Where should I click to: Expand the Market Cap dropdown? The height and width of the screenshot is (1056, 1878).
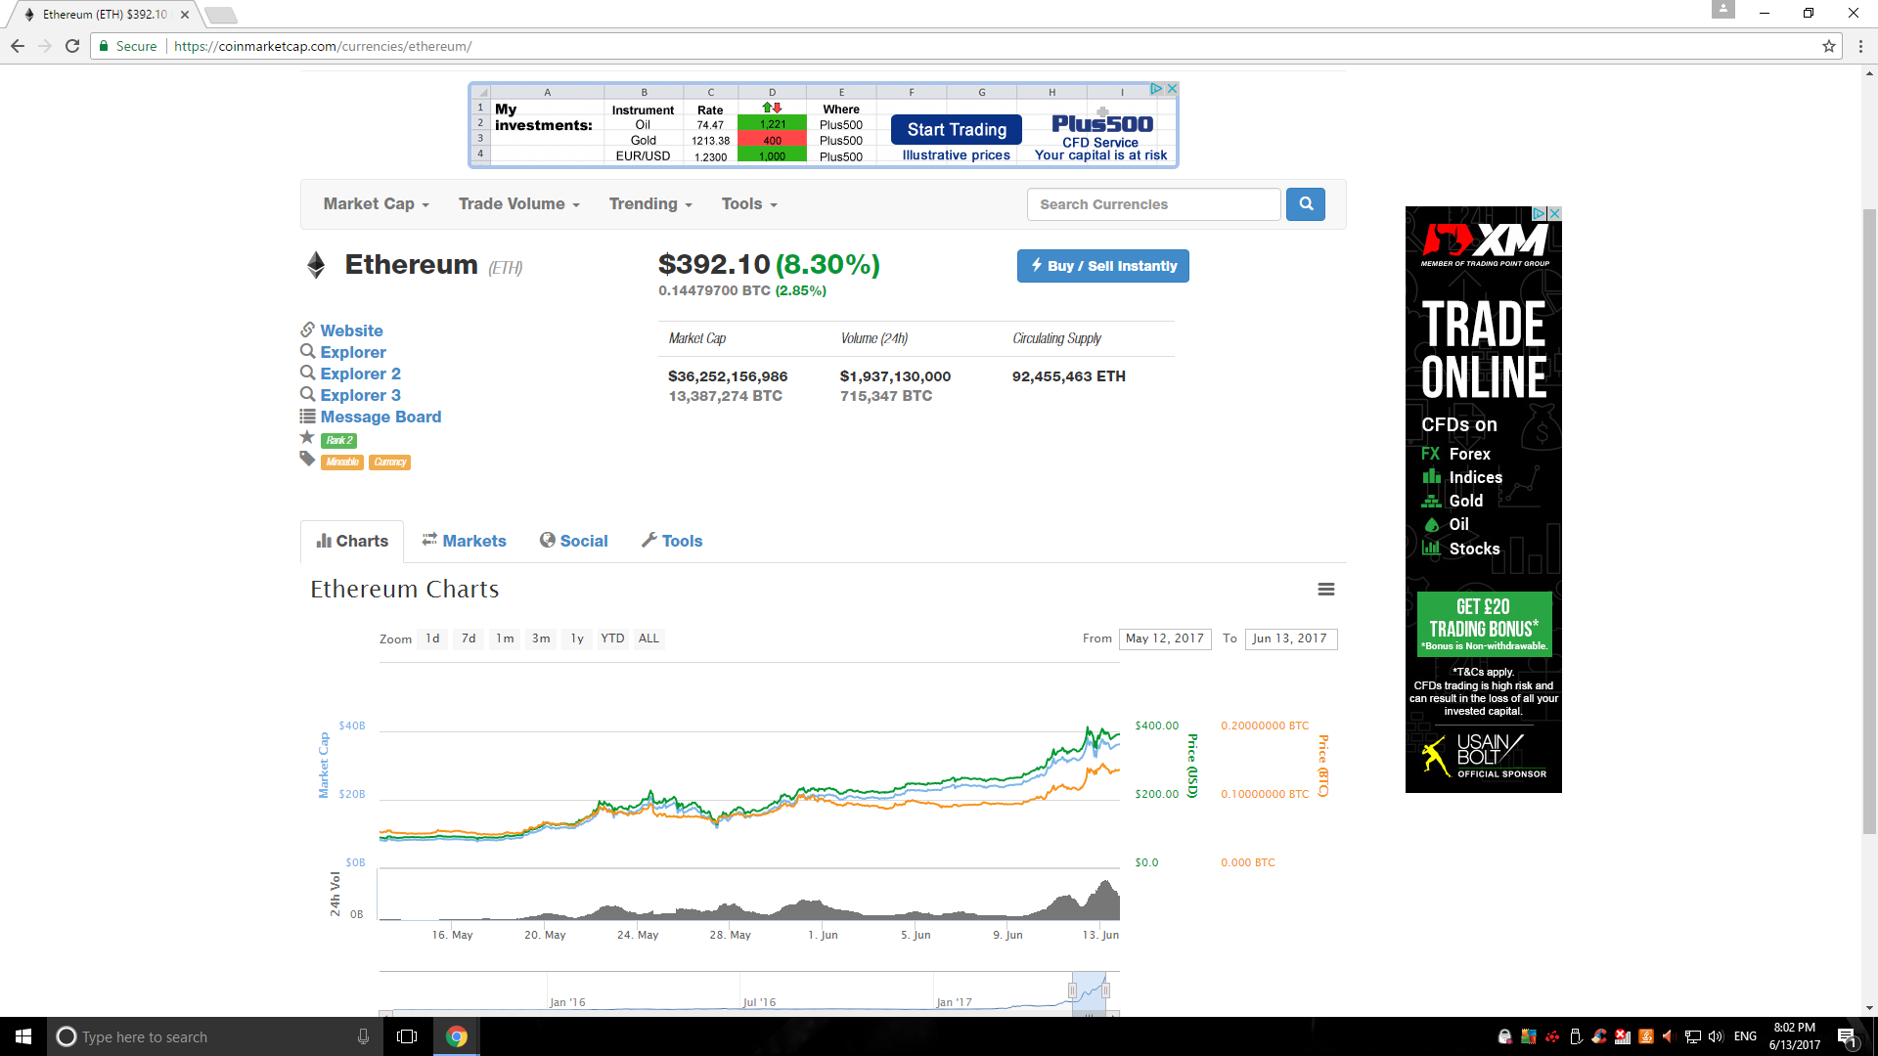(x=377, y=204)
